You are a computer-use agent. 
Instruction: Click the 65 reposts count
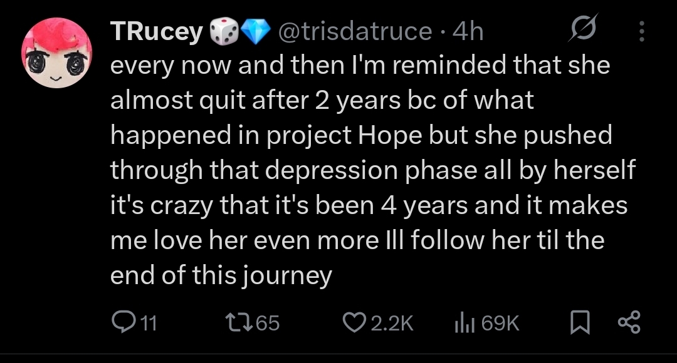coord(268,323)
